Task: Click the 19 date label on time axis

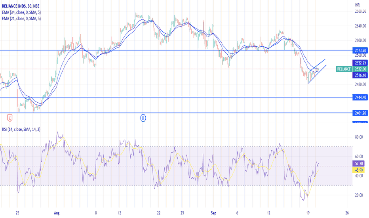Action: point(308,213)
